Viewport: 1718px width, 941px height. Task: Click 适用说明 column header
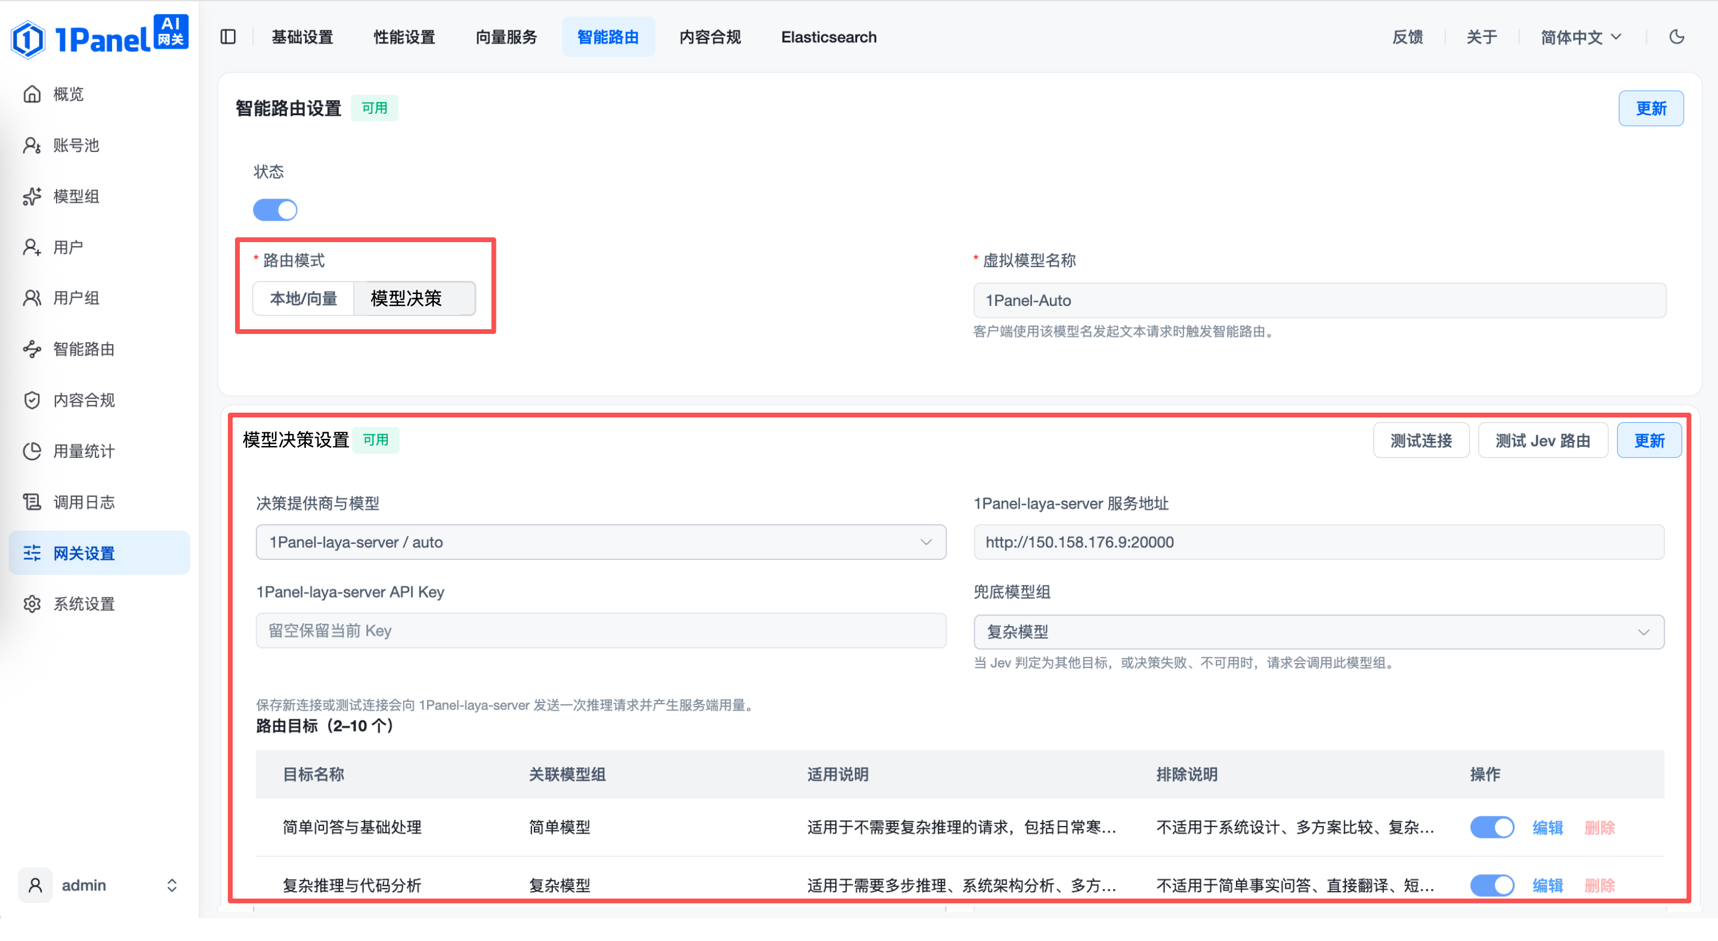point(838,774)
